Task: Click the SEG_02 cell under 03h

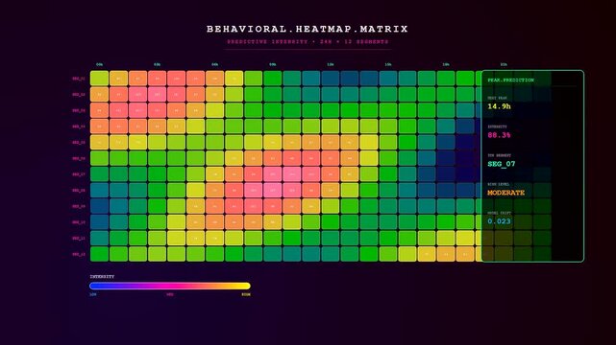Action: coord(158,94)
